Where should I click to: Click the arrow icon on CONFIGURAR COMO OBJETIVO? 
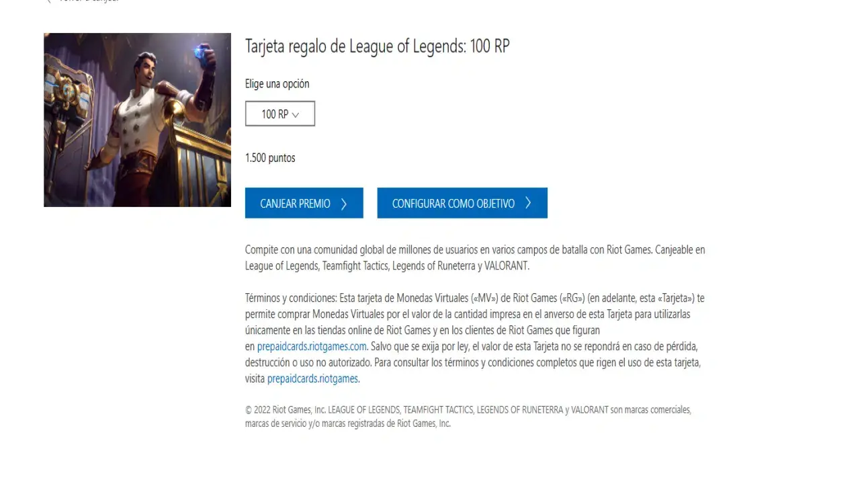tap(528, 203)
